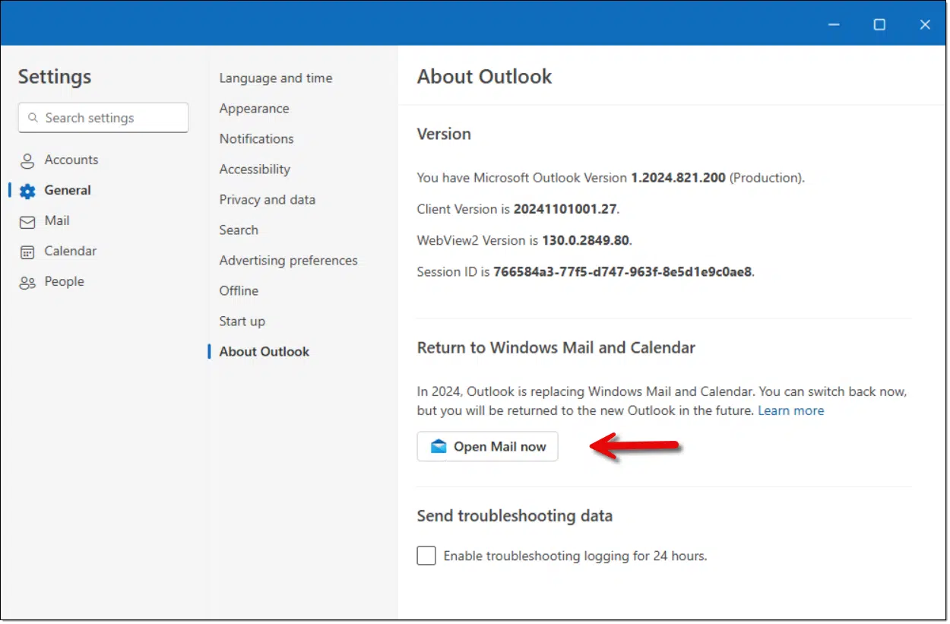Click the People icon in sidebar
This screenshot has height=624, width=950.
click(x=27, y=282)
